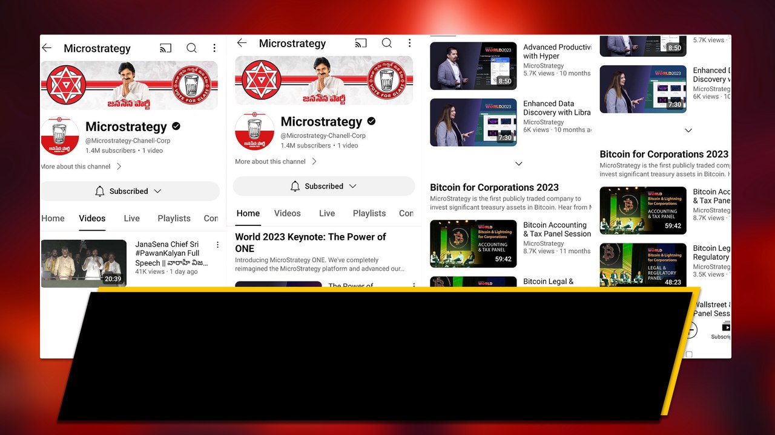Switch to Videos tab above World 2023 Keynote
The width and height of the screenshot is (775, 435).
coord(287,213)
